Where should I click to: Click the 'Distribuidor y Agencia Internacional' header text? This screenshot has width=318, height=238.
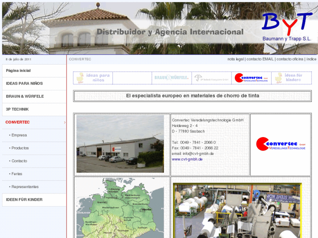[170, 32]
